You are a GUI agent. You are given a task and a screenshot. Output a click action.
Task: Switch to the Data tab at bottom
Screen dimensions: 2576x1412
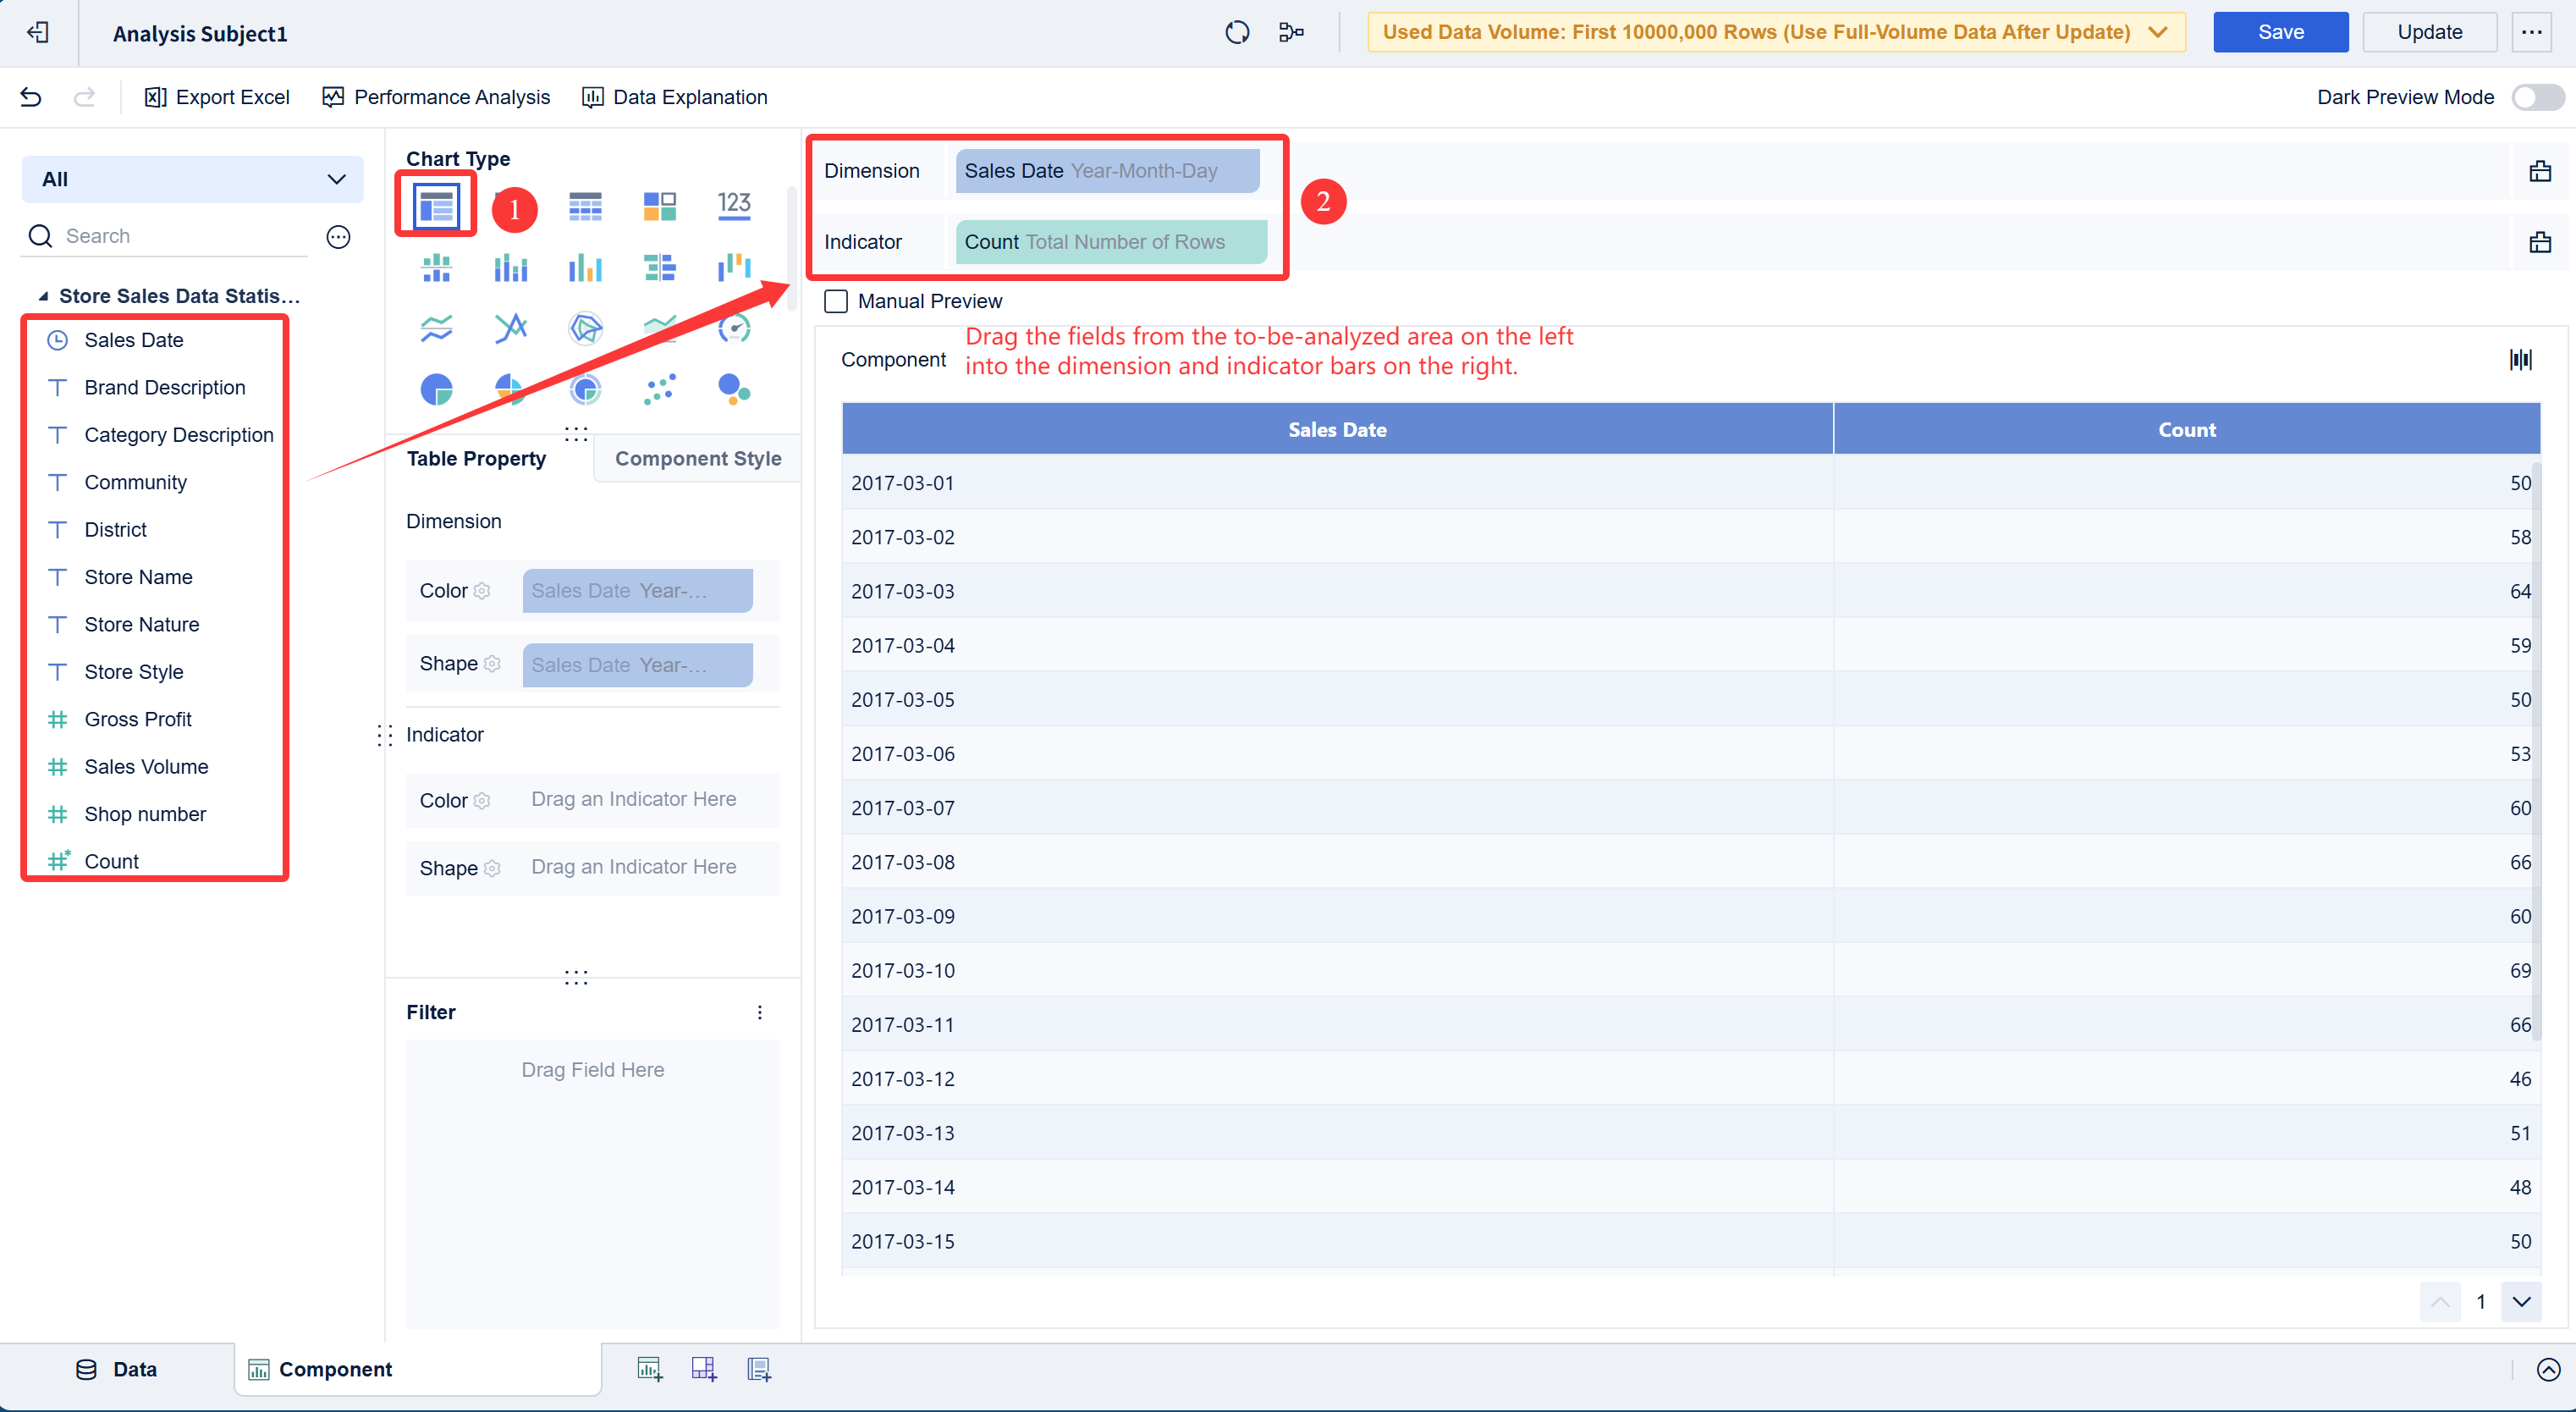(117, 1369)
